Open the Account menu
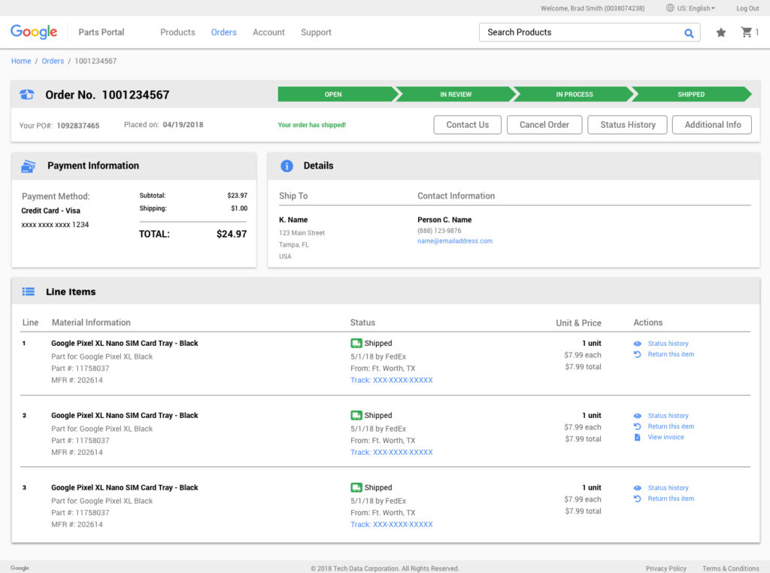Viewport: 770px width, 573px height. (x=268, y=32)
